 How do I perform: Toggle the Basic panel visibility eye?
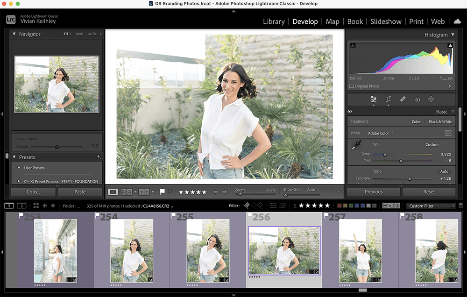350,111
